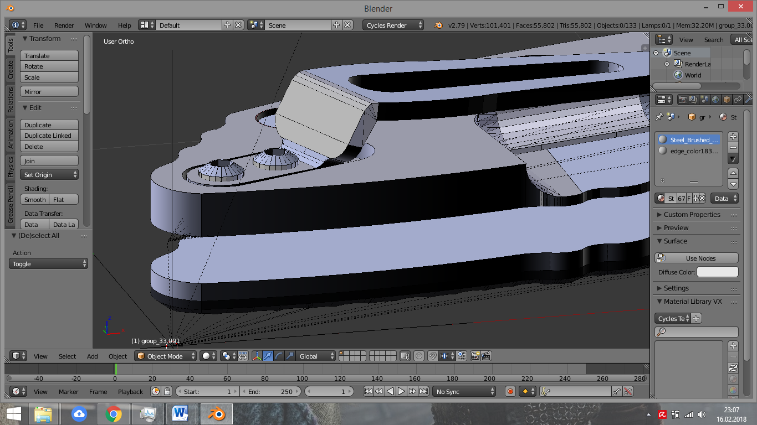Image resolution: width=757 pixels, height=425 pixels.
Task: Toggle use preview range clock icon
Action: point(155,391)
